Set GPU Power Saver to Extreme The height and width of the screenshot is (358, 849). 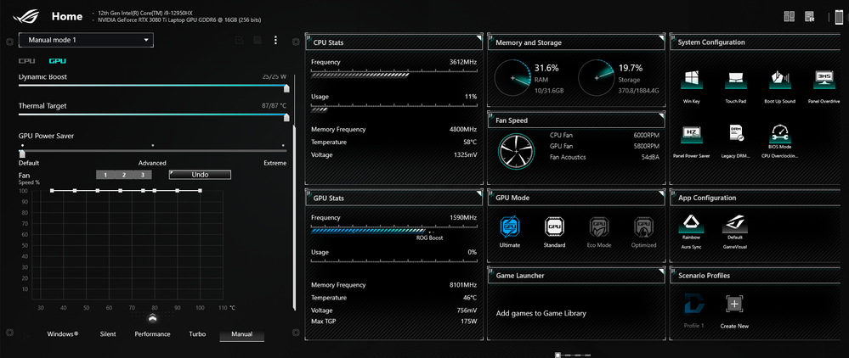click(275, 163)
